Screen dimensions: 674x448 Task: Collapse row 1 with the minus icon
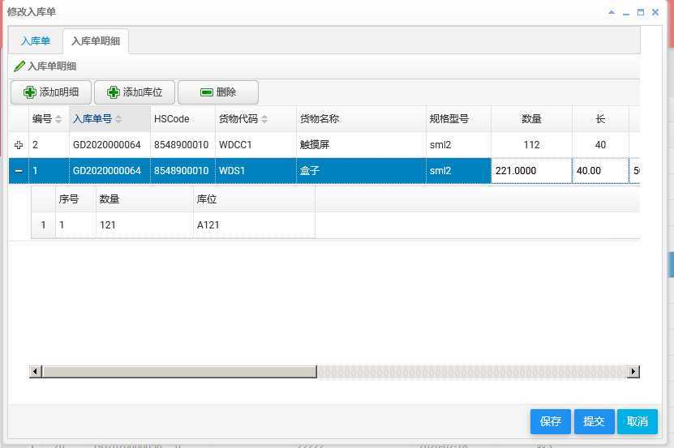19,171
